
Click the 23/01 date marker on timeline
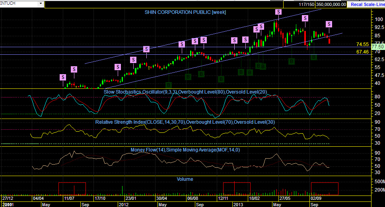coord(130,198)
